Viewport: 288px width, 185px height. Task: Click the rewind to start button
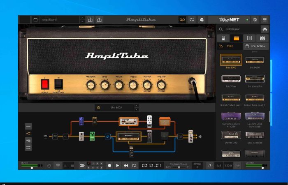(125, 166)
